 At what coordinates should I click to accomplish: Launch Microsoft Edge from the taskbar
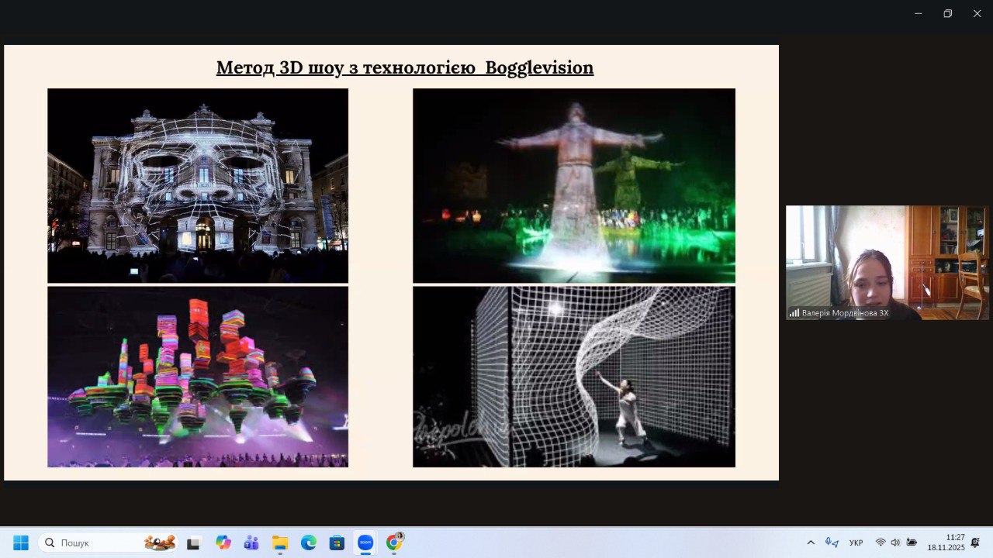click(309, 542)
